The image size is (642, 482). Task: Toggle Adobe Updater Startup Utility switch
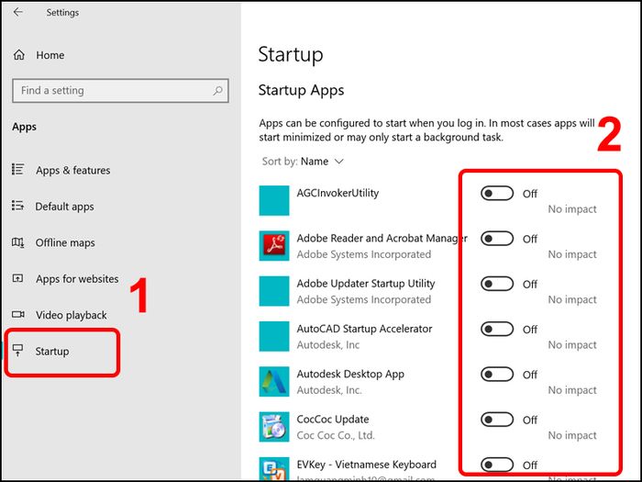point(497,284)
